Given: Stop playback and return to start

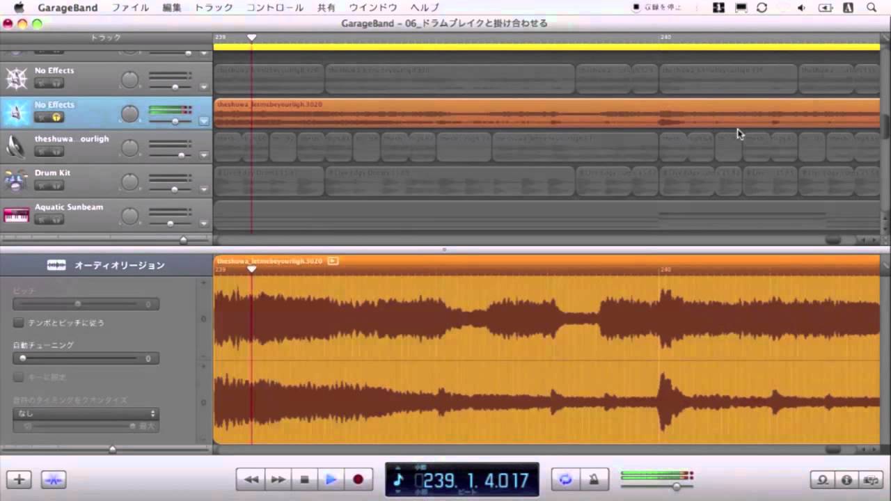Looking at the screenshot, I should pos(304,479).
